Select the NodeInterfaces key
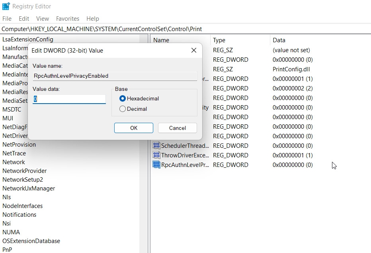Image resolution: width=371 pixels, height=253 pixels. click(22, 206)
